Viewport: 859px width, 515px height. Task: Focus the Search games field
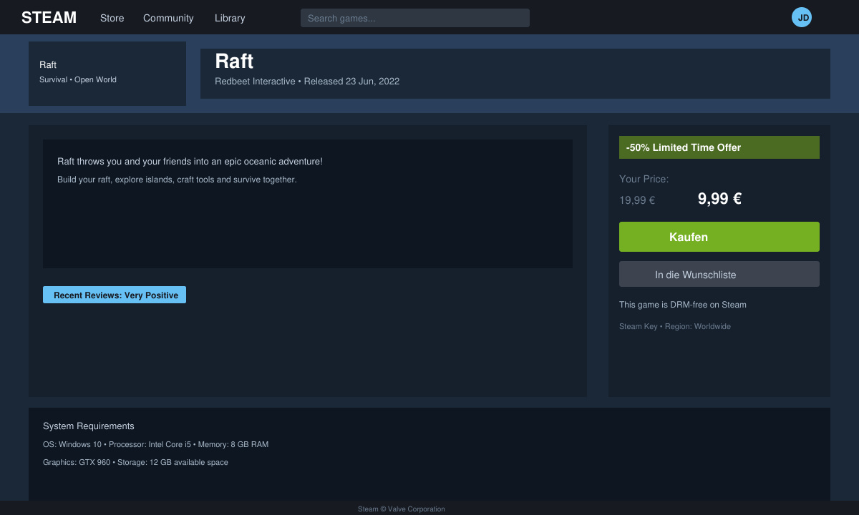415,18
